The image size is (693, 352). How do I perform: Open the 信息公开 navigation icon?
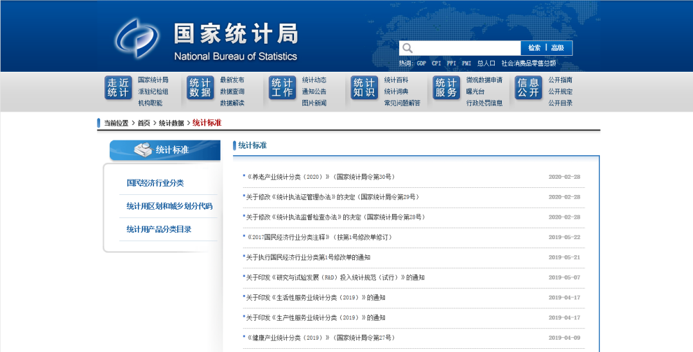(529, 88)
